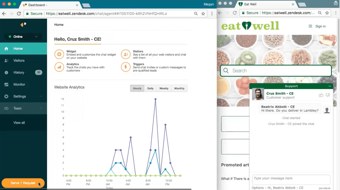Click Cruz Smith agent avatar photo

tap(258, 94)
